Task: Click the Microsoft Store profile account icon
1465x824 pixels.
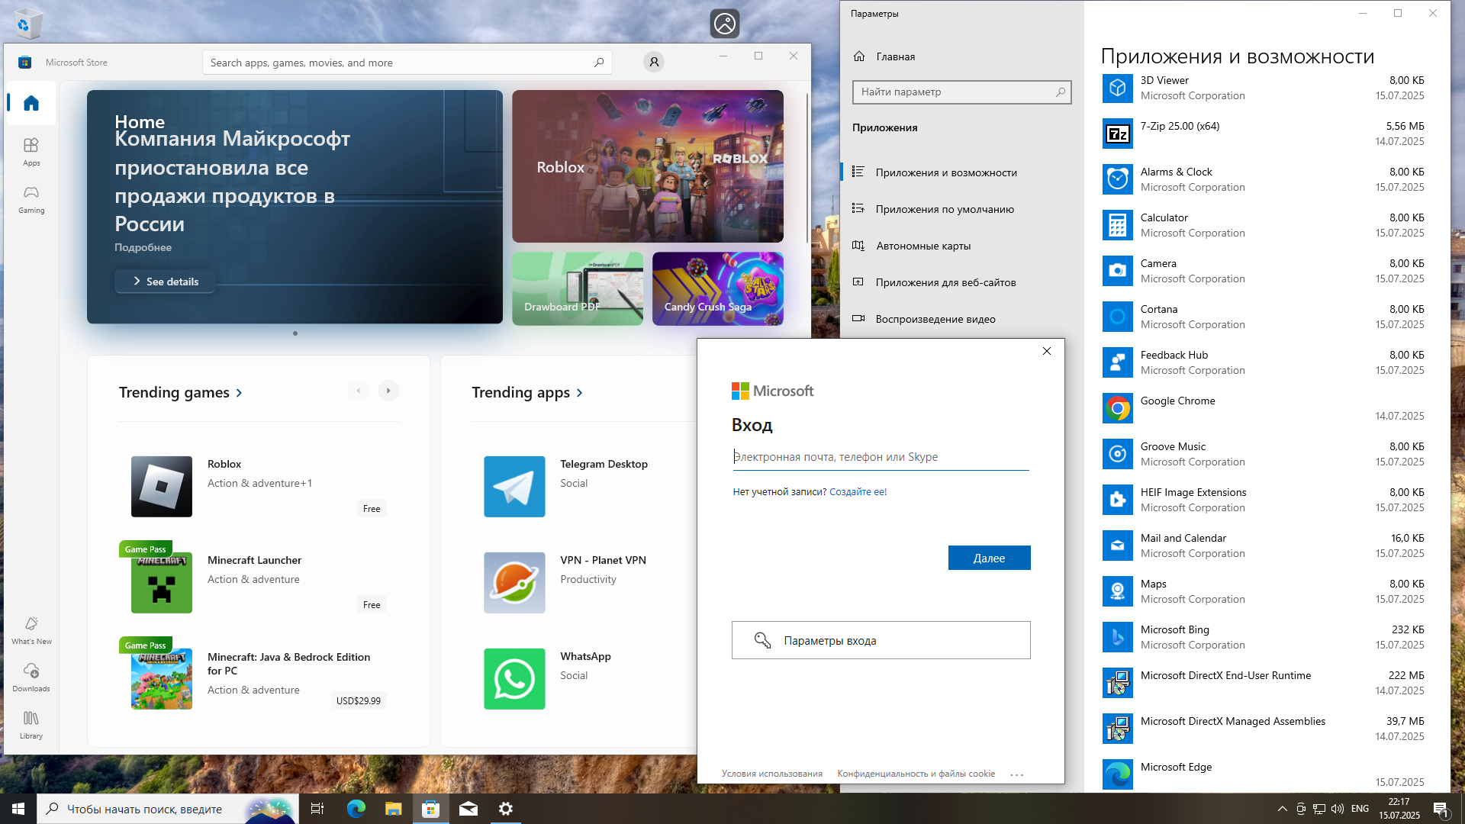Action: pos(654,62)
